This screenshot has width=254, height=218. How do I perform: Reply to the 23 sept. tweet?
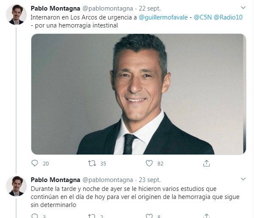35,216
